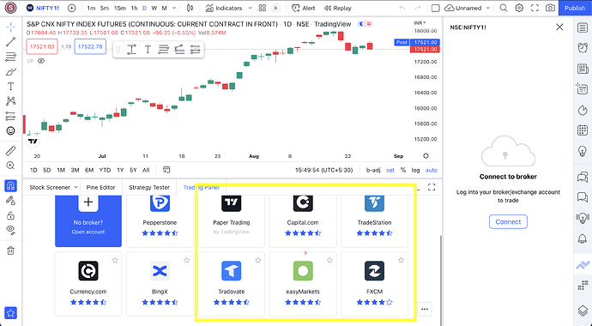Click the trash remove objects icon
The image size is (592, 326).
tap(10, 251)
